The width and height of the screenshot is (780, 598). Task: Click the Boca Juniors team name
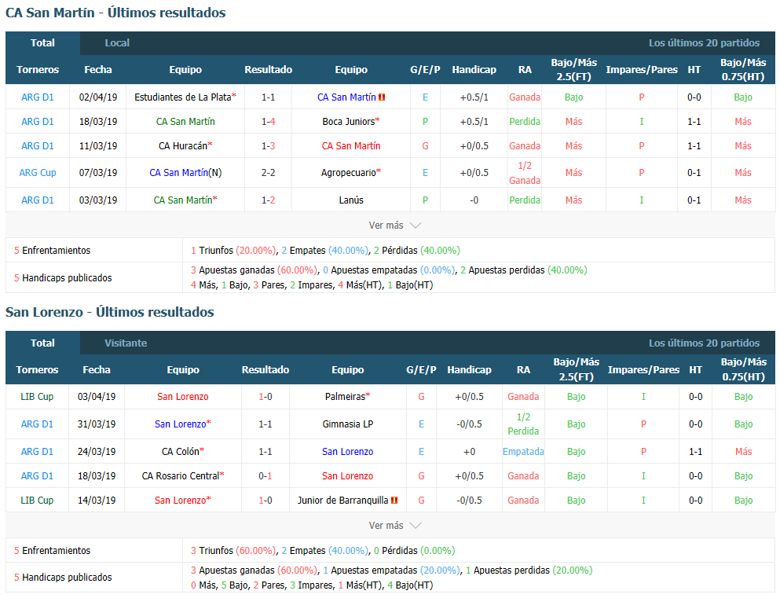pos(350,122)
